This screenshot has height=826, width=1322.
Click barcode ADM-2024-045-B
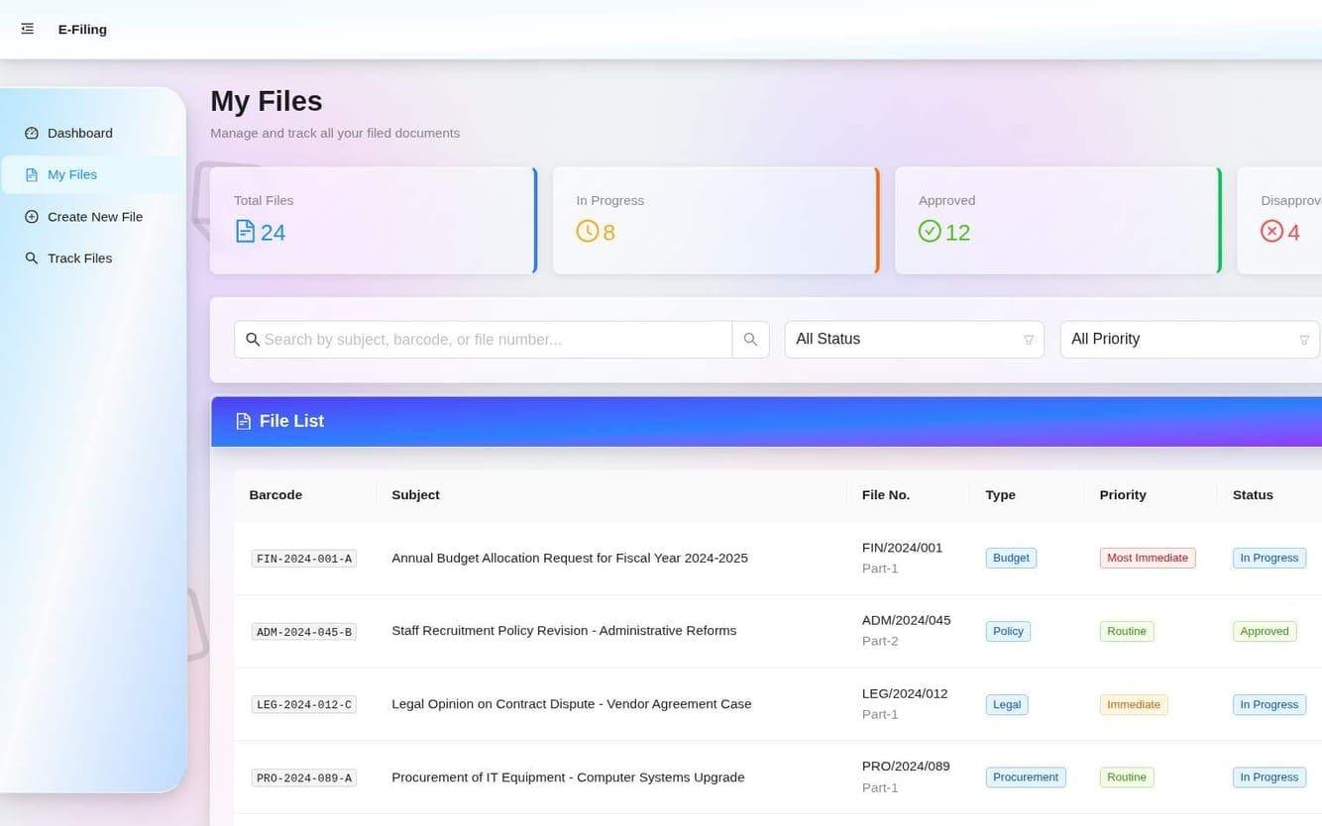(304, 632)
